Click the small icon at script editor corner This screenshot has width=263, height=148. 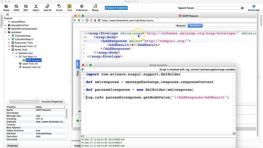point(234,134)
